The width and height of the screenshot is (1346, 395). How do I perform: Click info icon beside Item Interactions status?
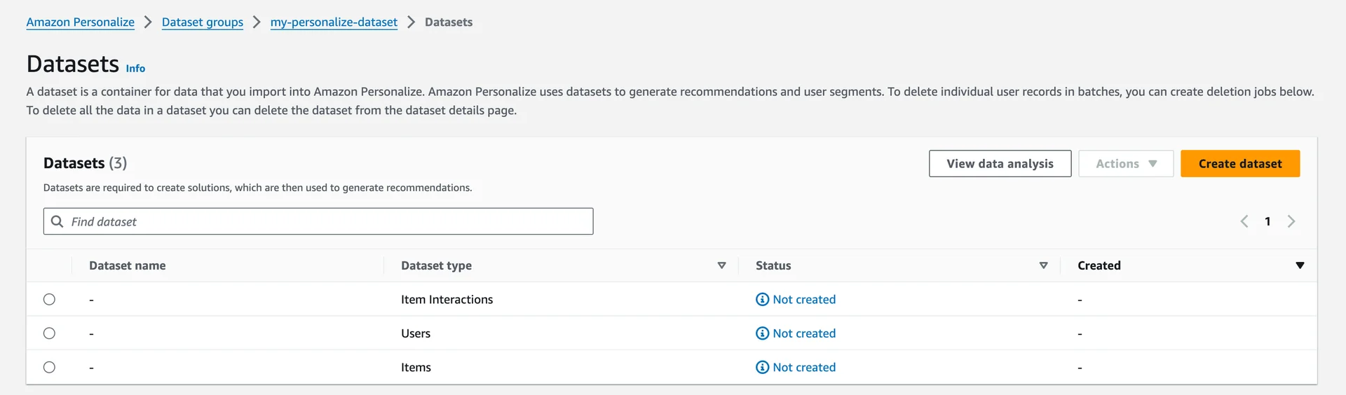762,300
